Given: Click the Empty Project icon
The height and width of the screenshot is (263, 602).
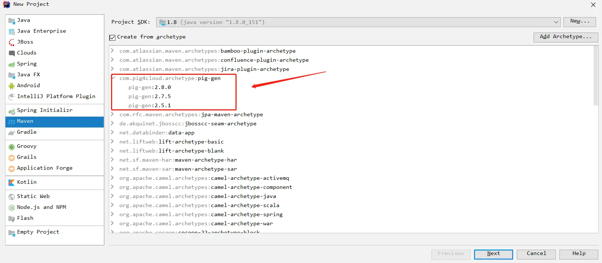Looking at the screenshot, I should tap(12, 232).
